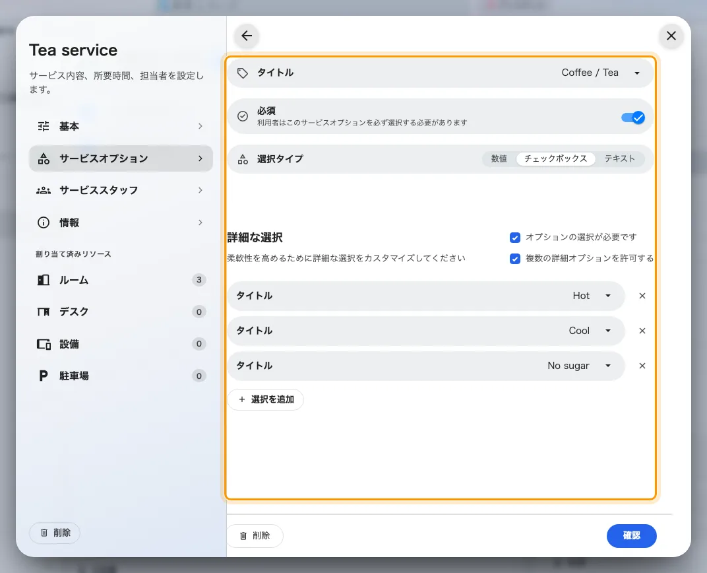The image size is (707, 573).
Task: Click the 選択を追加 button
Action: click(x=266, y=399)
